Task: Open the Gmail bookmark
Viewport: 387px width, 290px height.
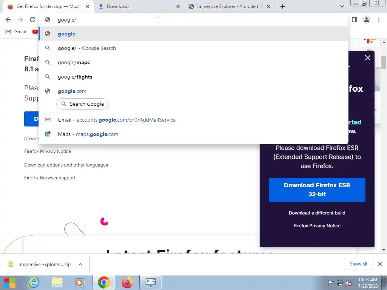Action: [15, 32]
